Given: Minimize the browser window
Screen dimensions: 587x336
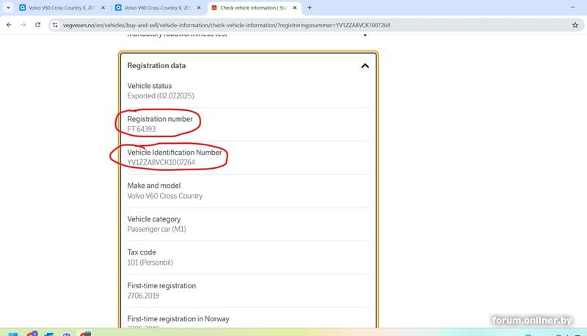Looking at the screenshot, I should pyautogui.click(x=572, y=7).
